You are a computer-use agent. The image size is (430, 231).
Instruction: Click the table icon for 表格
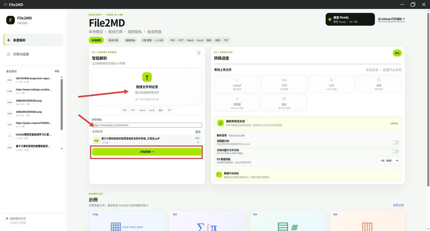[x=379, y=80]
